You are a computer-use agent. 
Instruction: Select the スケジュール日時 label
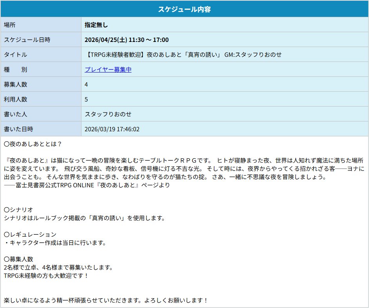point(27,40)
